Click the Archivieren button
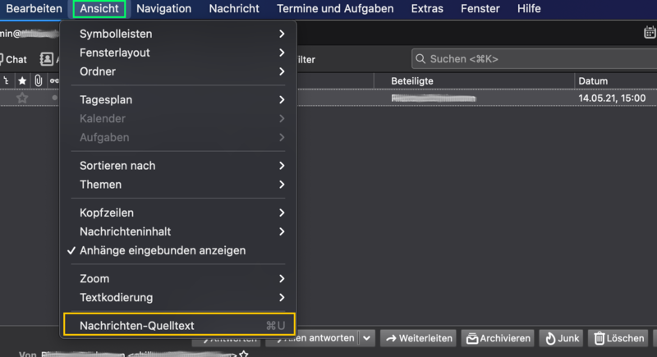Viewport: 657px width, 357px height. 498,338
